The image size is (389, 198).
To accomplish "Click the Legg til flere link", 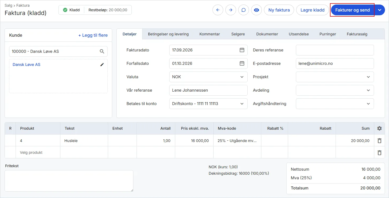I will tap(93, 35).
